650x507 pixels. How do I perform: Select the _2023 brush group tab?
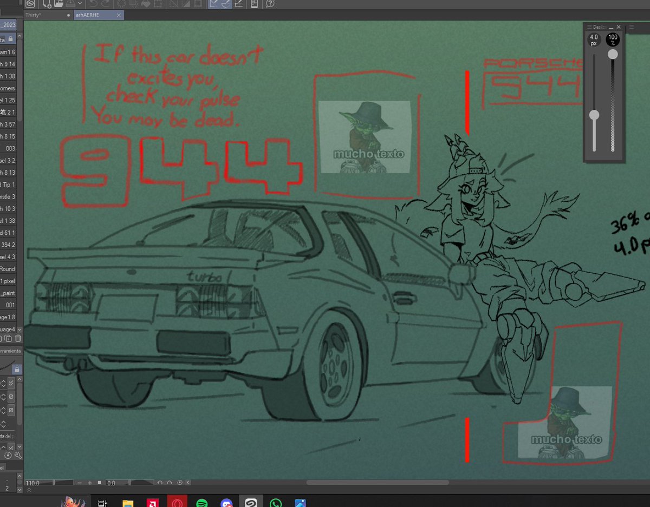tap(8, 25)
